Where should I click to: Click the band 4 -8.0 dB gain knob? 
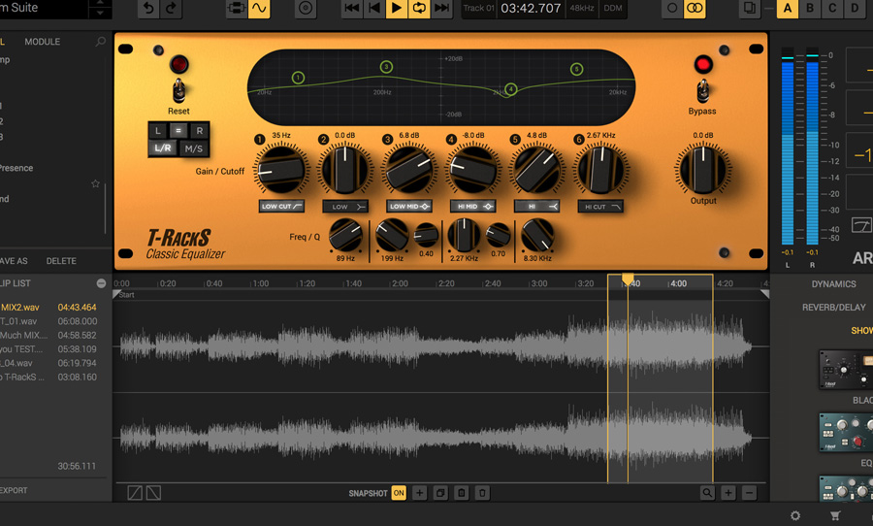click(x=472, y=170)
